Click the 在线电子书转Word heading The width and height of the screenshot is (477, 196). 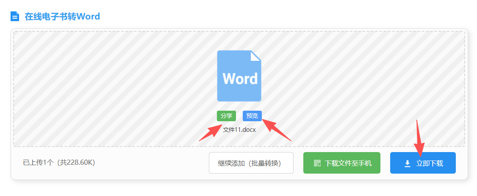62,16
